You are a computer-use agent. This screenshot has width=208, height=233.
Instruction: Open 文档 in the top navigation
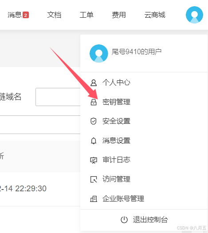click(x=54, y=15)
